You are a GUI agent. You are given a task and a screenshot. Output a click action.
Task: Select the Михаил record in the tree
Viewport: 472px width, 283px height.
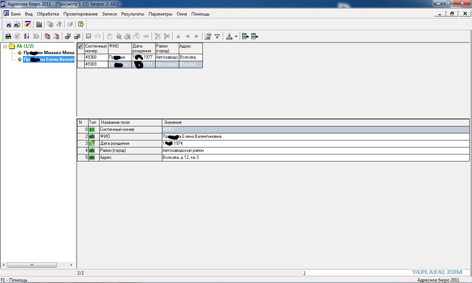[49, 53]
